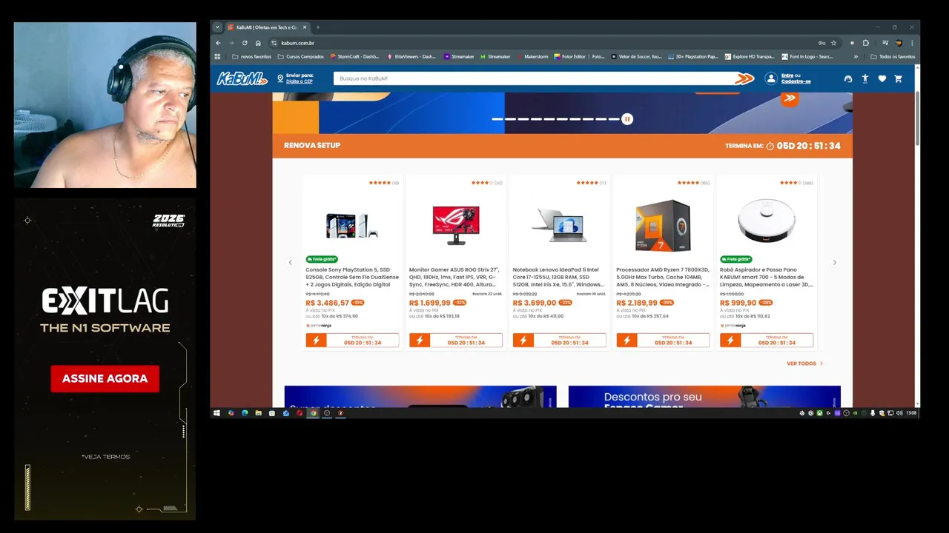Open the Vetor de Soccer bookmark
The width and height of the screenshot is (949, 533).
pyautogui.click(x=636, y=56)
